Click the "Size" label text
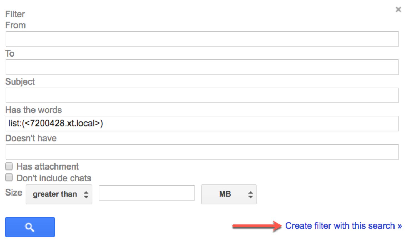This screenshot has width=409, height=241. click(x=14, y=193)
